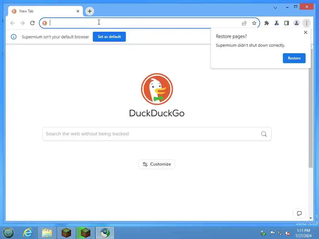The width and height of the screenshot is (319, 239).
Task: Click the muted volume tray icon
Action: tap(288, 233)
